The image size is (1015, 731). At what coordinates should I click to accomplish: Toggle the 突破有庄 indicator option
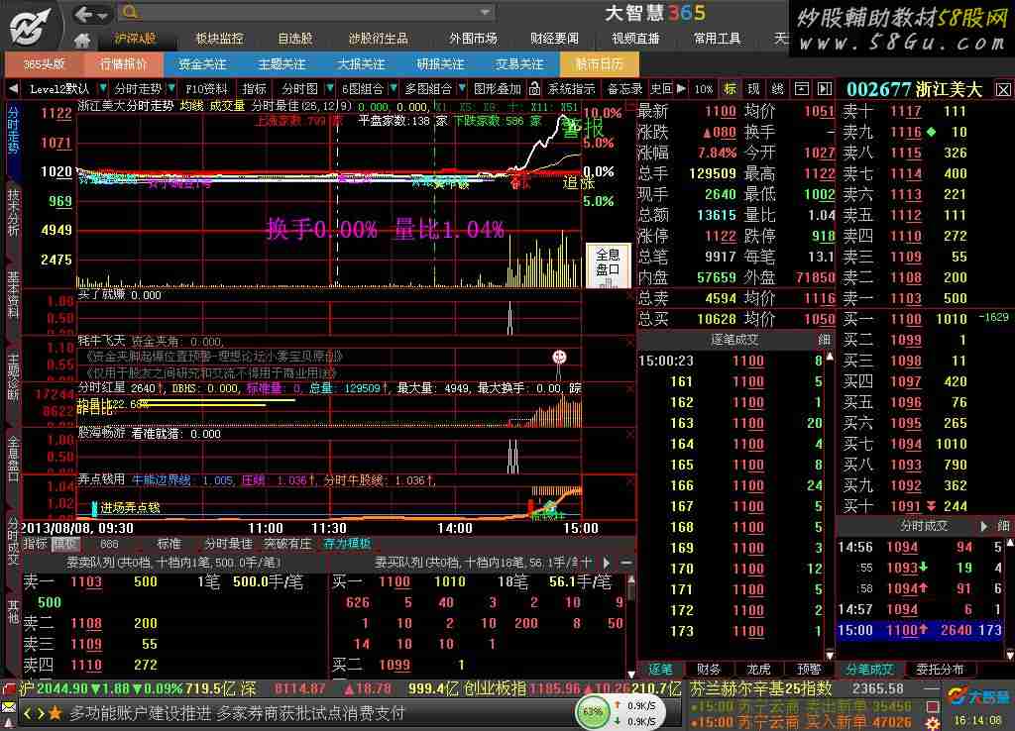coord(288,544)
